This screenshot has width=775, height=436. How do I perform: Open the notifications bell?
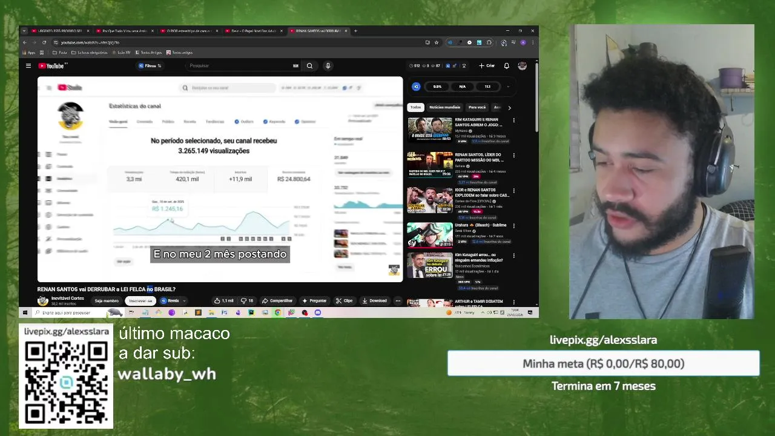(x=507, y=65)
